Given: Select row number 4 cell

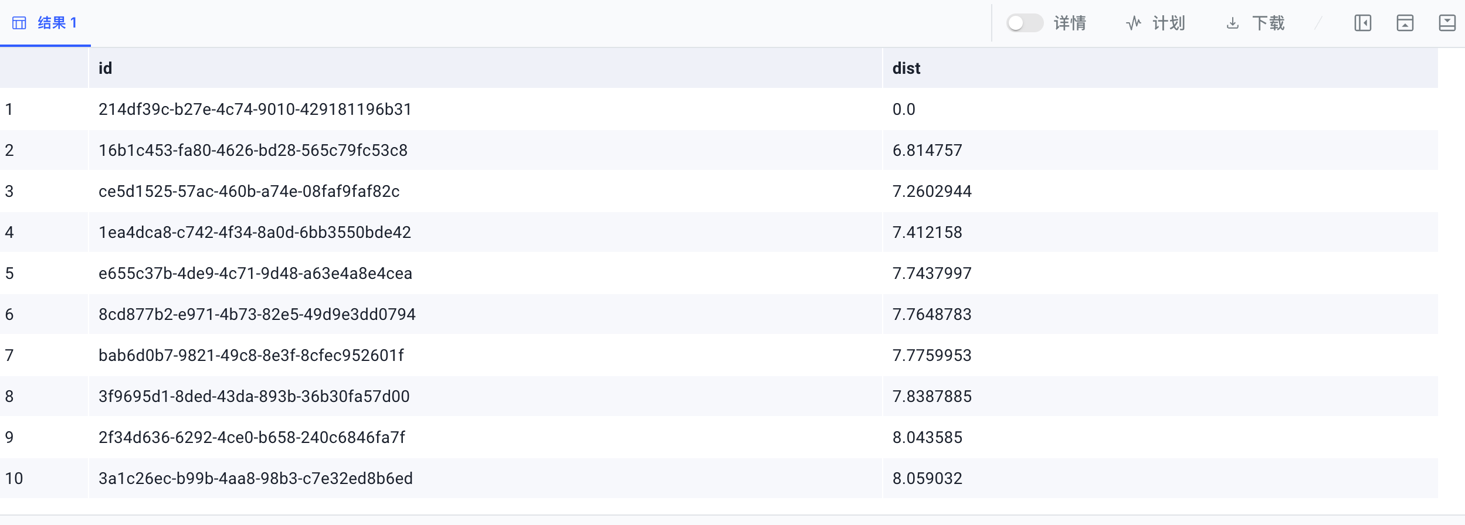Looking at the screenshot, I should pos(9,233).
